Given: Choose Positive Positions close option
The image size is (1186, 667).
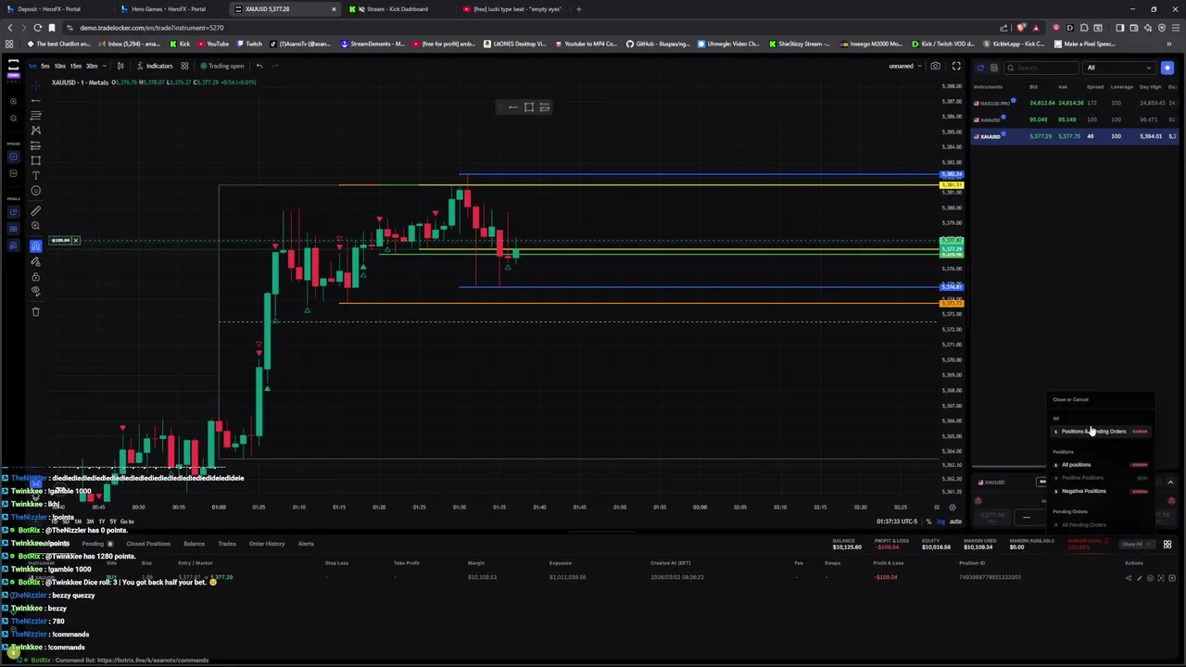Looking at the screenshot, I should [x=1101, y=478].
